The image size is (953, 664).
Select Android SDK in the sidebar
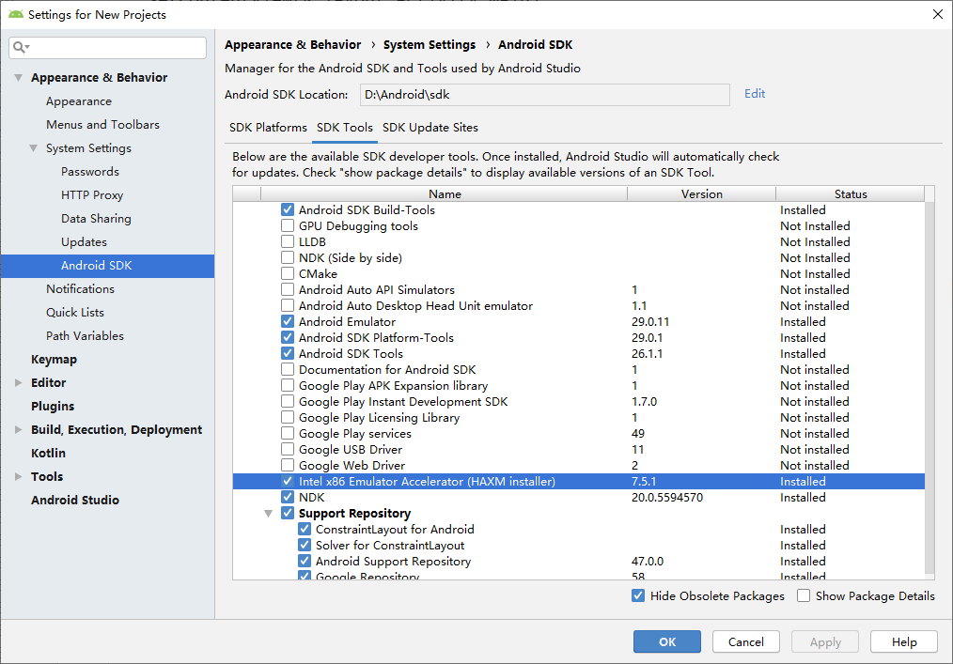click(107, 266)
